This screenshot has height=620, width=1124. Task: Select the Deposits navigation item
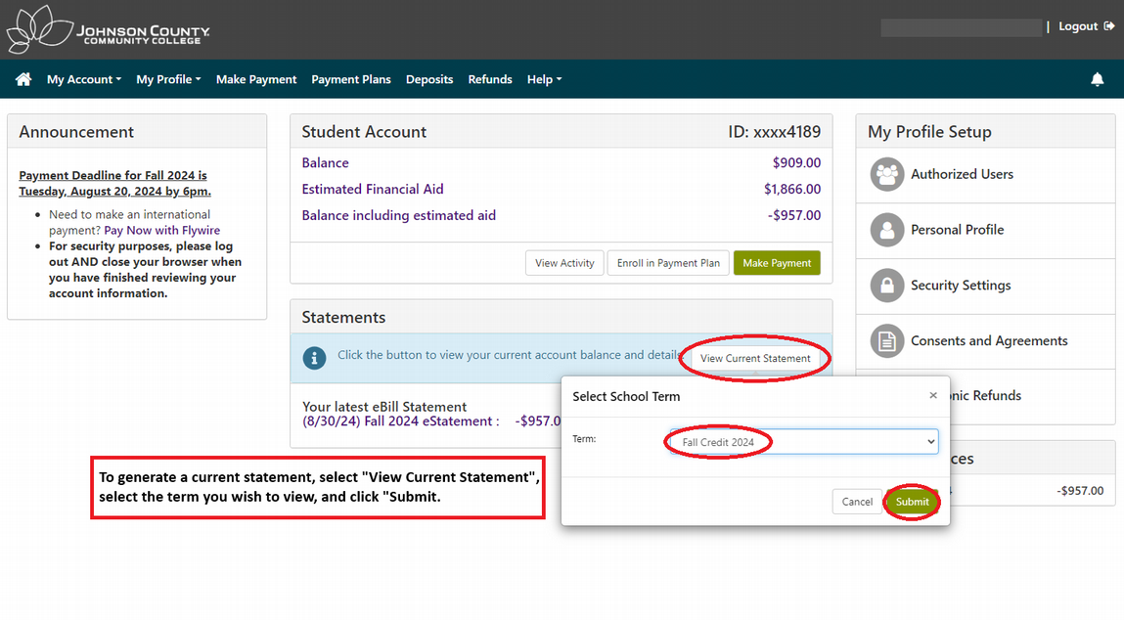[429, 79]
